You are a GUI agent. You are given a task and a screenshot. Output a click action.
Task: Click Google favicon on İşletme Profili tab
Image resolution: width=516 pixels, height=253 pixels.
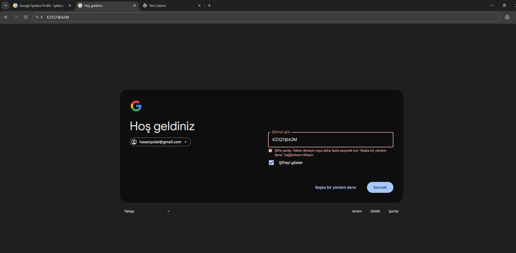tap(15, 5)
